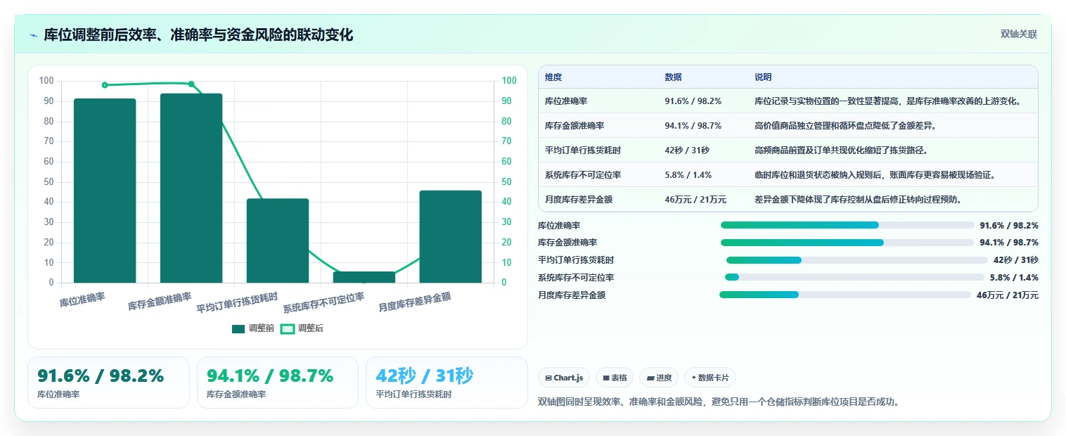Click the Chart.js tag chip
1066x436 pixels.
click(564, 378)
